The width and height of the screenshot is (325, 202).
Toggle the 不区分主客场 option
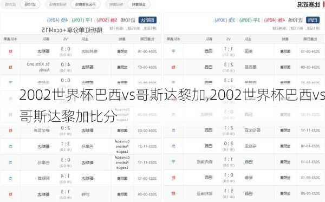[85, 4]
